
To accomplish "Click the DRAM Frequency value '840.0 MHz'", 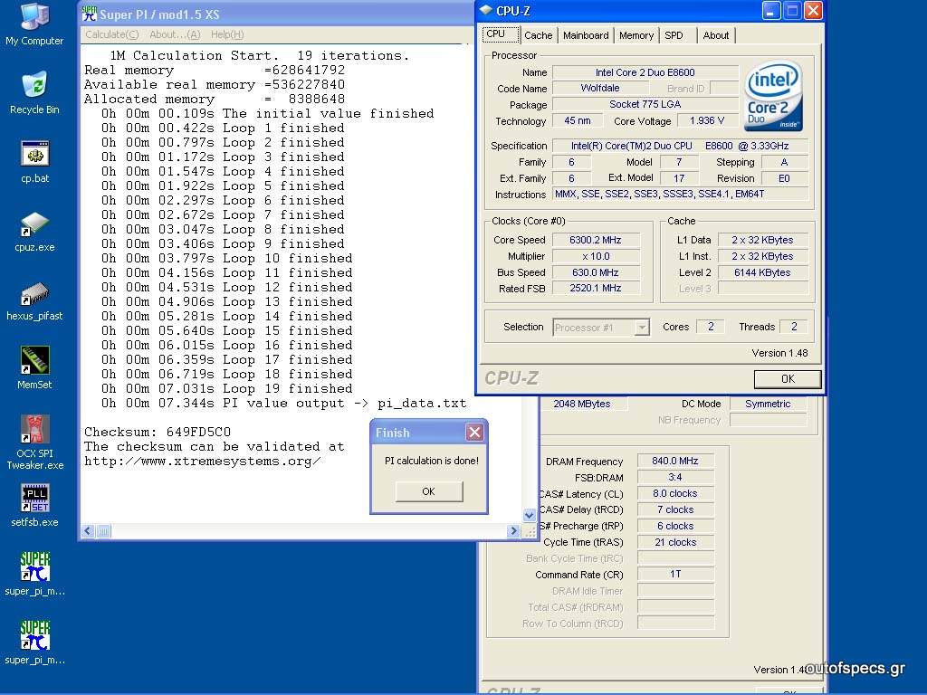I will coord(675,461).
